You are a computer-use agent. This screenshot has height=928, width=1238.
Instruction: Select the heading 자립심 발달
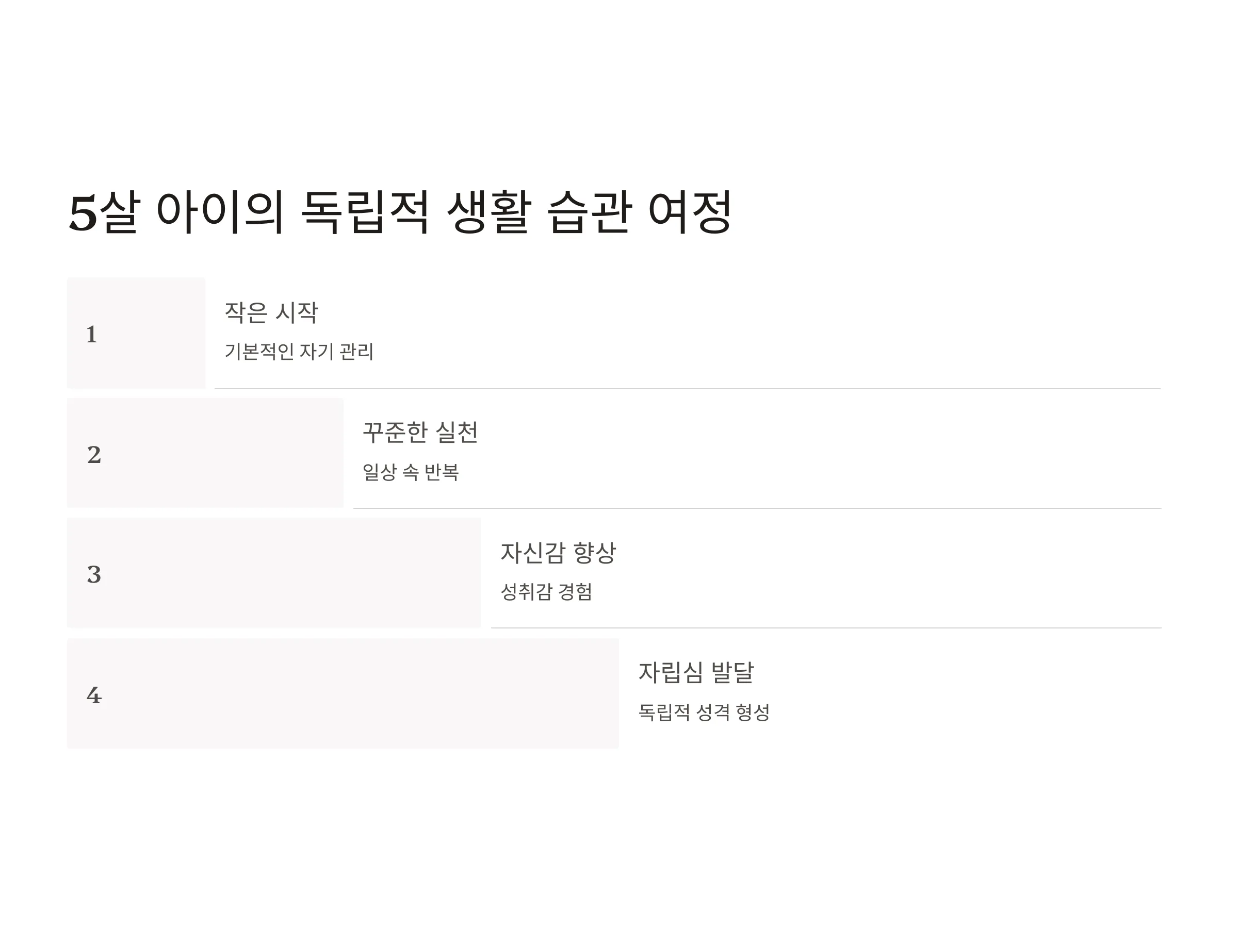coord(696,672)
